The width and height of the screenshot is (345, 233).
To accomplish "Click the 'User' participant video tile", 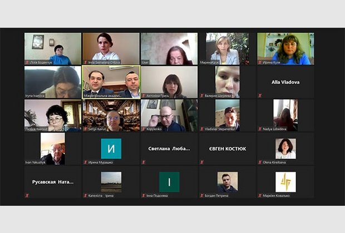I will [x=169, y=49].
